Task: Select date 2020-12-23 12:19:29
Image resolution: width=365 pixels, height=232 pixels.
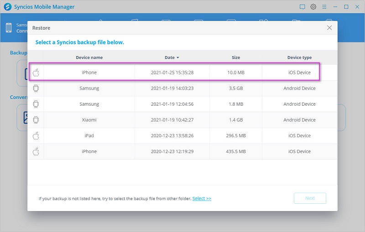Action: click(172, 152)
